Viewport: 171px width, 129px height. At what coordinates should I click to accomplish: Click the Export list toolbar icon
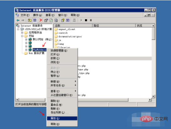coord(56,20)
